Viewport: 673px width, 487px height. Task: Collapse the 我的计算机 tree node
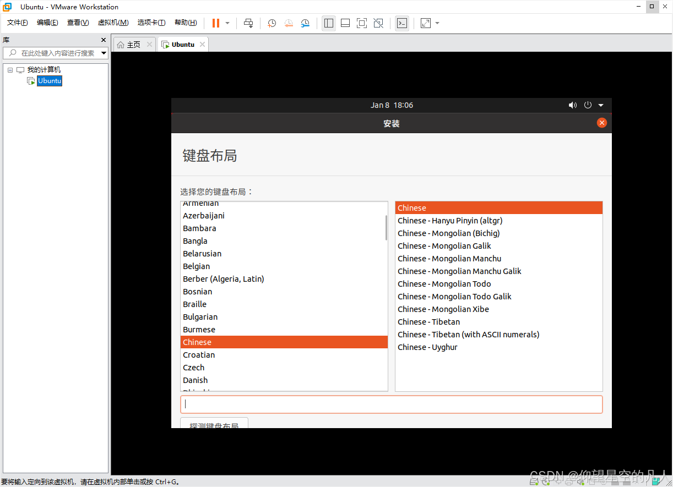click(10, 70)
